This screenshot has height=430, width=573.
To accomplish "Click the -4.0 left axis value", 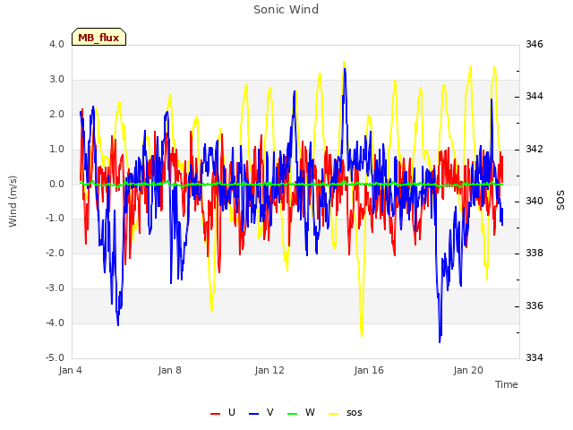I will [x=55, y=322].
